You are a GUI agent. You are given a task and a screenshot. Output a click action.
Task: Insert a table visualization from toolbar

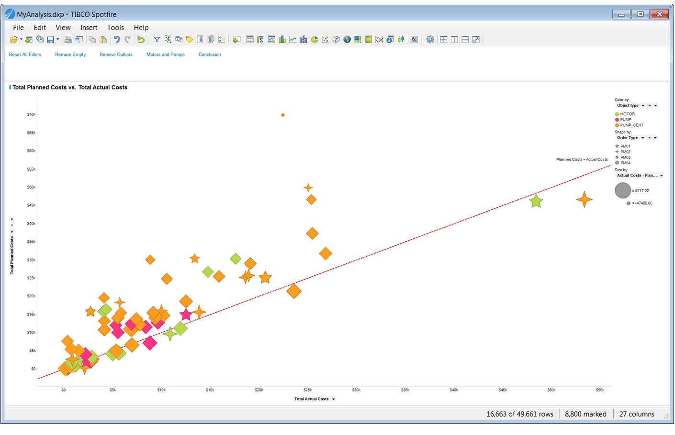[250, 40]
